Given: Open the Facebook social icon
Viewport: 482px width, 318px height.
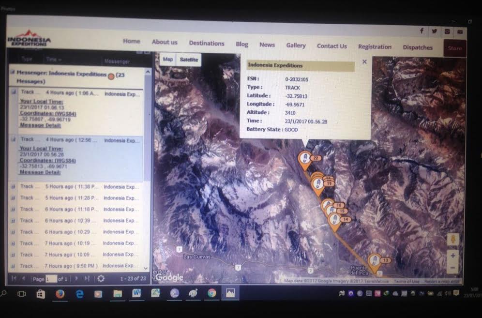Looking at the screenshot, I should 422,30.
